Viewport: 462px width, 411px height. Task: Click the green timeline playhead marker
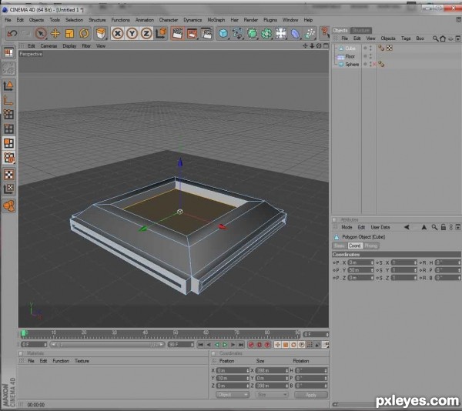pos(24,333)
